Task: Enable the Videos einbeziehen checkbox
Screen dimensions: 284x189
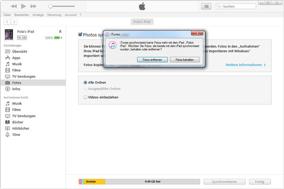Action: 85,97
